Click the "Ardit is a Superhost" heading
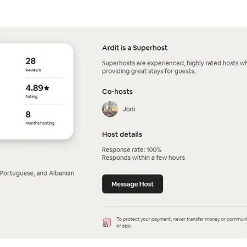The image size is (247, 247). [x=134, y=48]
